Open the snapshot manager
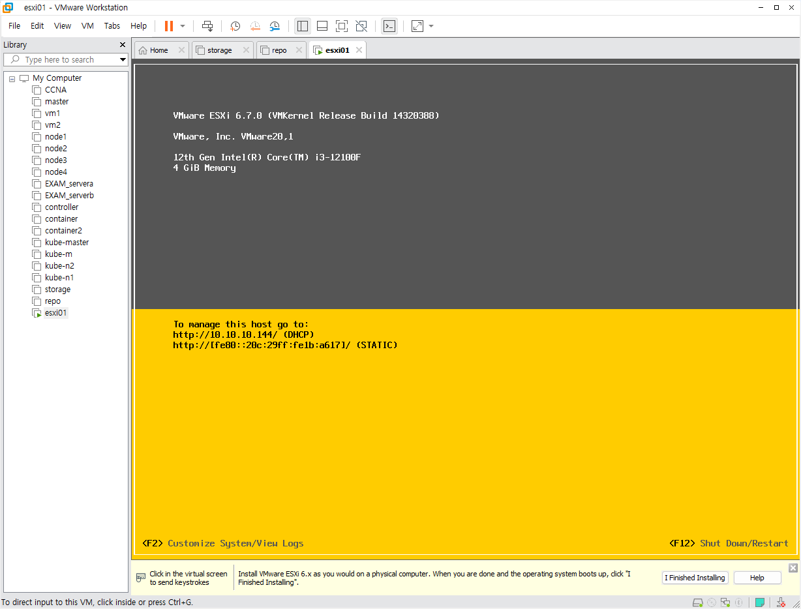Viewport: 801px width, 609px height. click(275, 26)
